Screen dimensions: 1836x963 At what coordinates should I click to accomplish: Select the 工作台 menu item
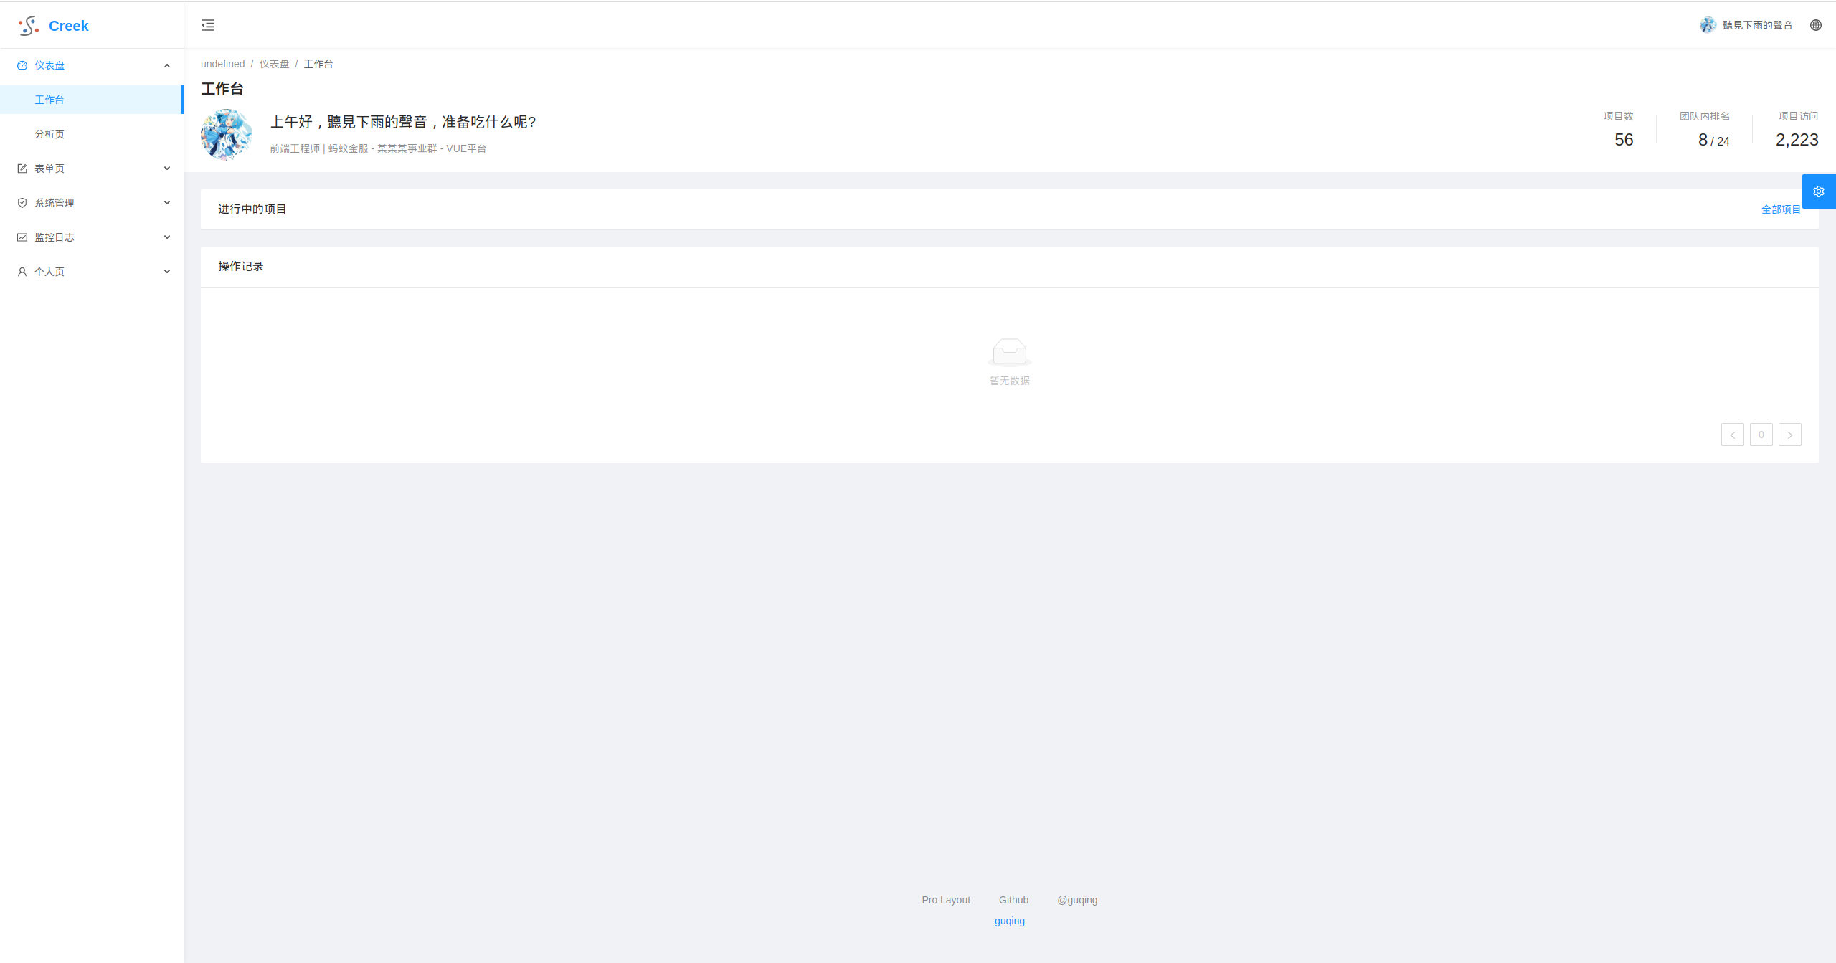click(49, 100)
